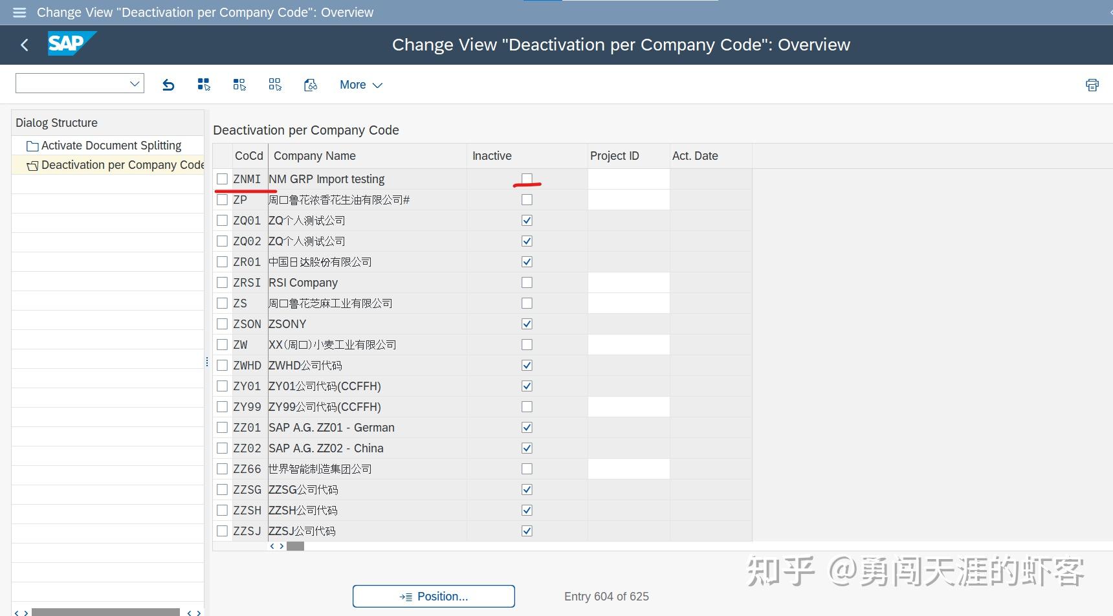Click the Deselect All toolbar icon
The width and height of the screenshot is (1113, 616).
[274, 84]
